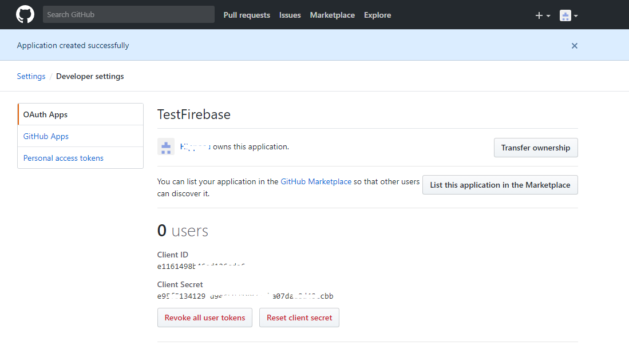Open the application owner's username link
The width and height of the screenshot is (629, 345).
[x=195, y=147]
